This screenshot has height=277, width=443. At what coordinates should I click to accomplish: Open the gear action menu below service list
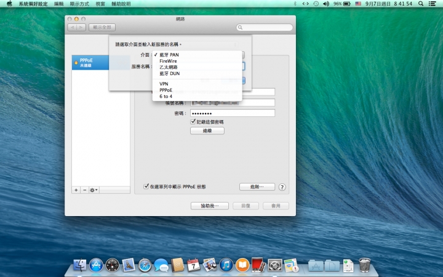(94, 190)
